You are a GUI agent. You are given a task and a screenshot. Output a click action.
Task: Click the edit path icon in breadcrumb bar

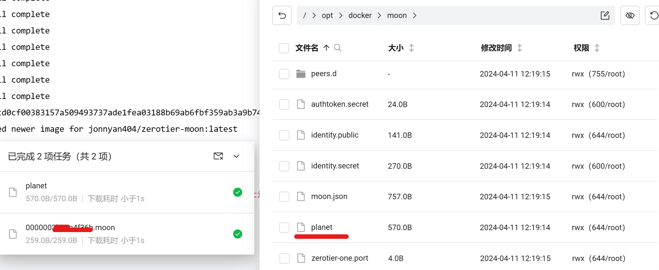(x=605, y=15)
